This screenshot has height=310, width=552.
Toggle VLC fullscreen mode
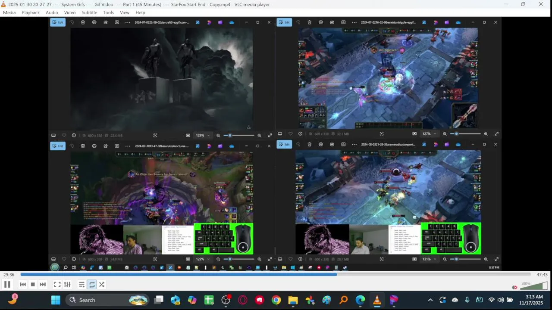(x=57, y=284)
